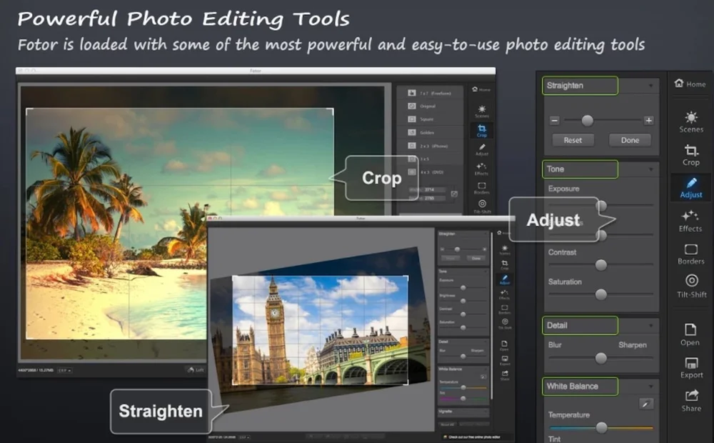
Task: Toggle aspect ratio lock beside width field
Action: click(454, 194)
